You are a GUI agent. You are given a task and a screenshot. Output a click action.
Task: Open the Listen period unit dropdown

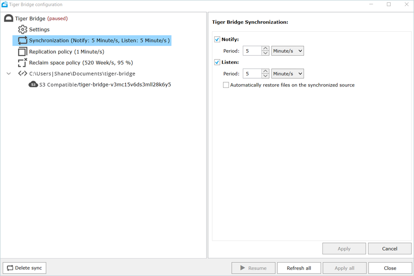coord(287,74)
